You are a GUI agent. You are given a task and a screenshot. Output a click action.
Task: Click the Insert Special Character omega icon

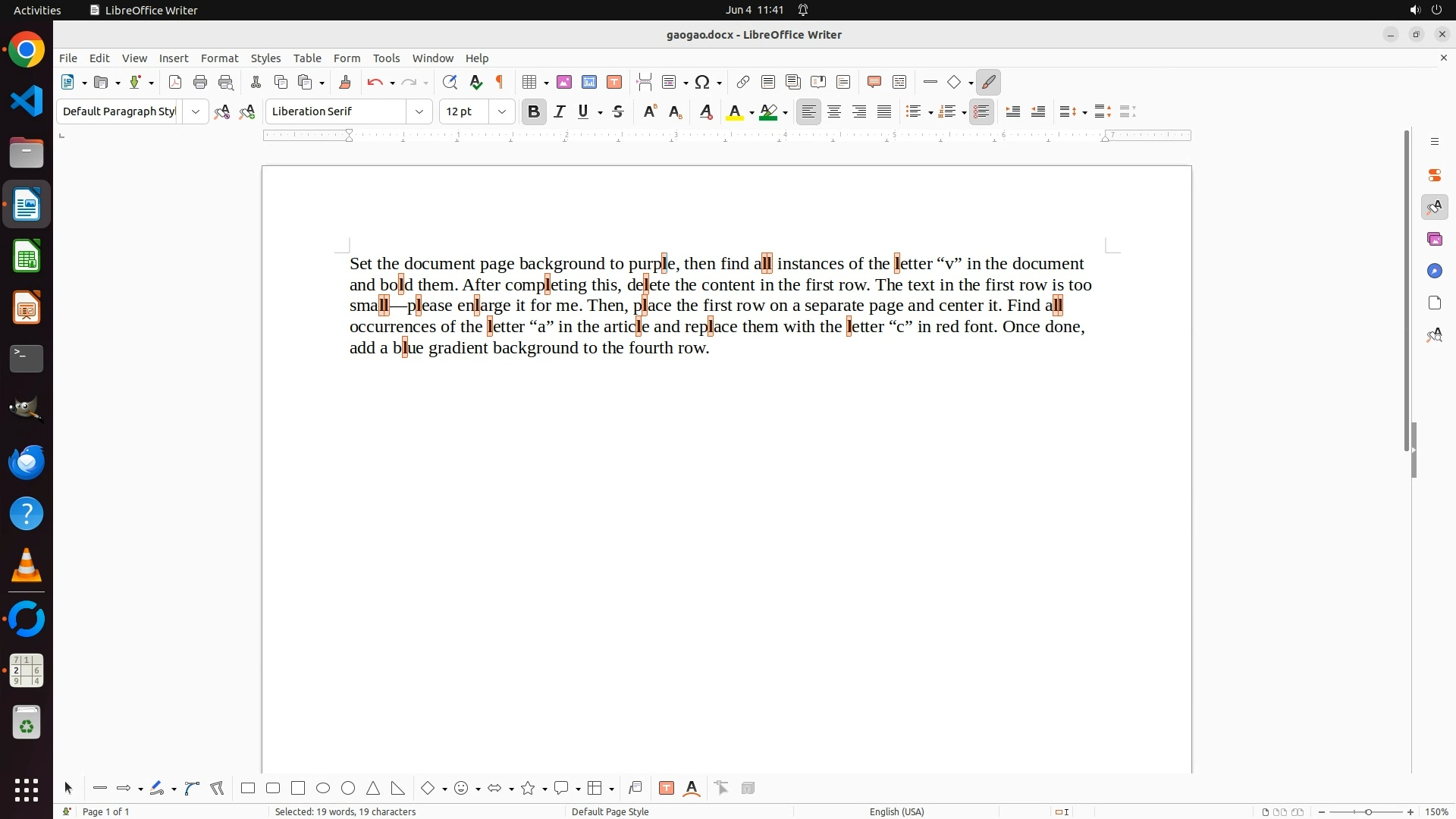click(702, 82)
